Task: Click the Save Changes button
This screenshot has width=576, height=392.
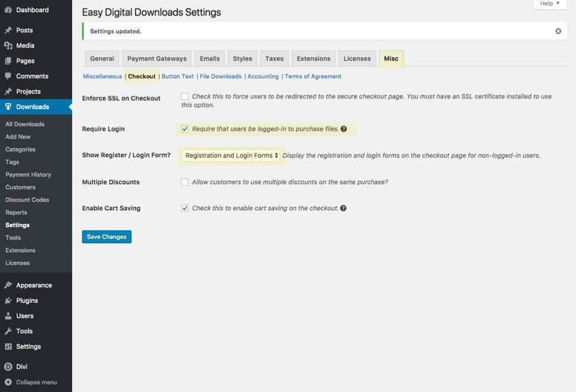Action: point(107,237)
